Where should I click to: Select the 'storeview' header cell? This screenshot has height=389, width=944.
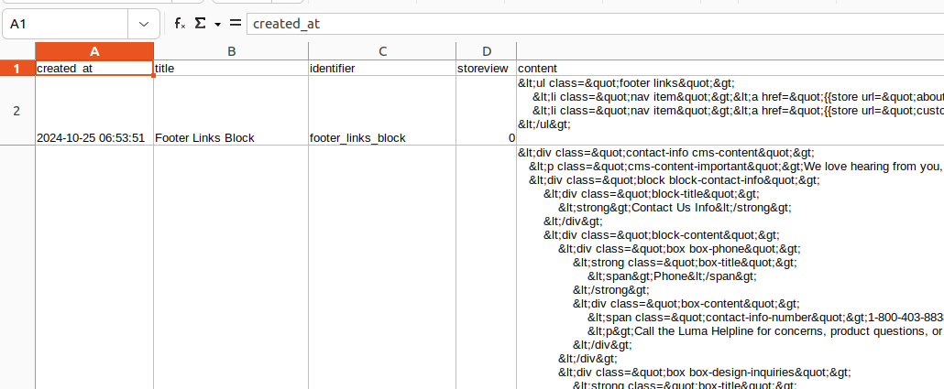click(487, 69)
